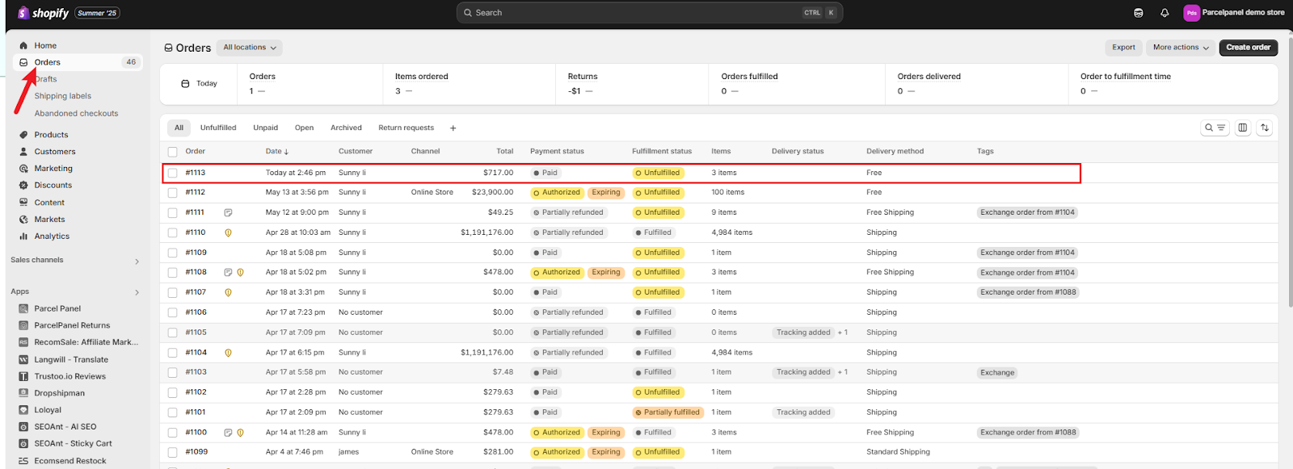Go to Home in the sidebar
Viewport: 1293px width, 469px height.
tap(45, 45)
